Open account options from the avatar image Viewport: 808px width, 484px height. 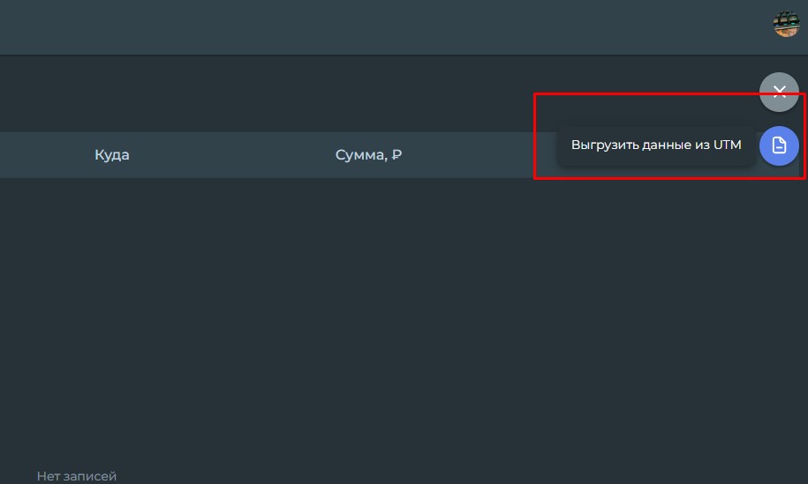tap(786, 24)
